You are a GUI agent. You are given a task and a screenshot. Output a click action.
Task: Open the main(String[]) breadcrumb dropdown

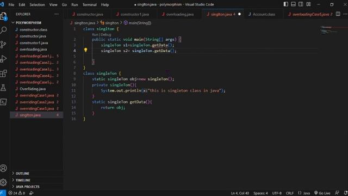pos(138,23)
